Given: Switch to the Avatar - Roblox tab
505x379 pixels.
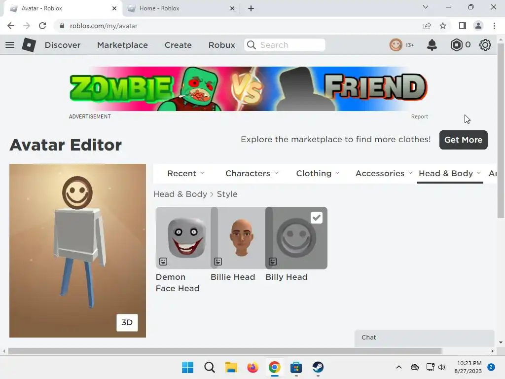Looking at the screenshot, I should [63, 8].
